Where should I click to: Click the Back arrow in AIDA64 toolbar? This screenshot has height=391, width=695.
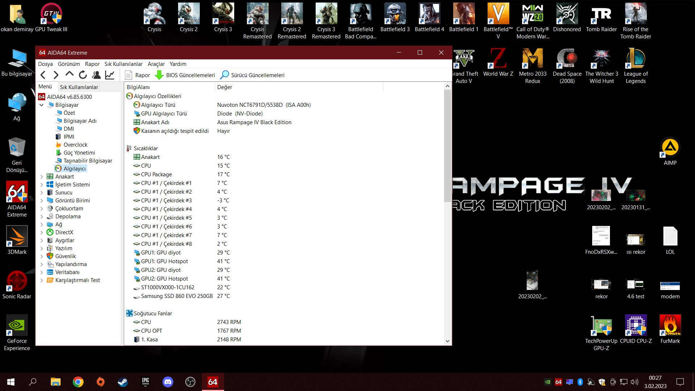click(x=43, y=75)
